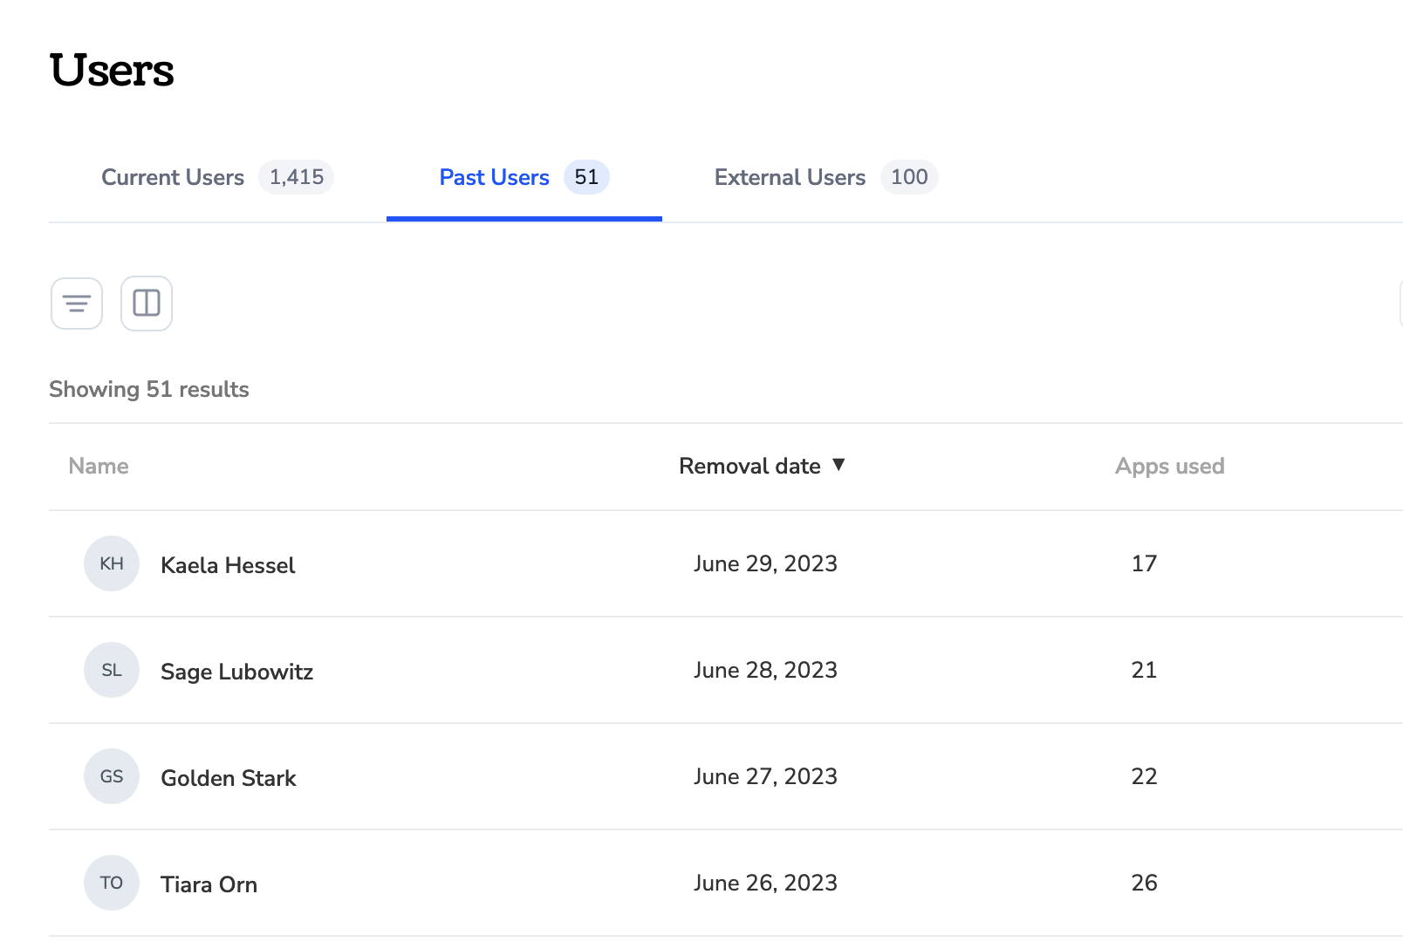Click the 100 External Users count badge
The height and width of the screenshot is (942, 1403).
click(x=909, y=177)
